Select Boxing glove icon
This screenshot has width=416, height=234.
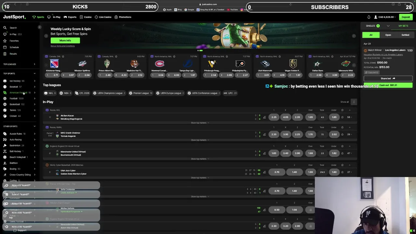click(x=5, y=169)
